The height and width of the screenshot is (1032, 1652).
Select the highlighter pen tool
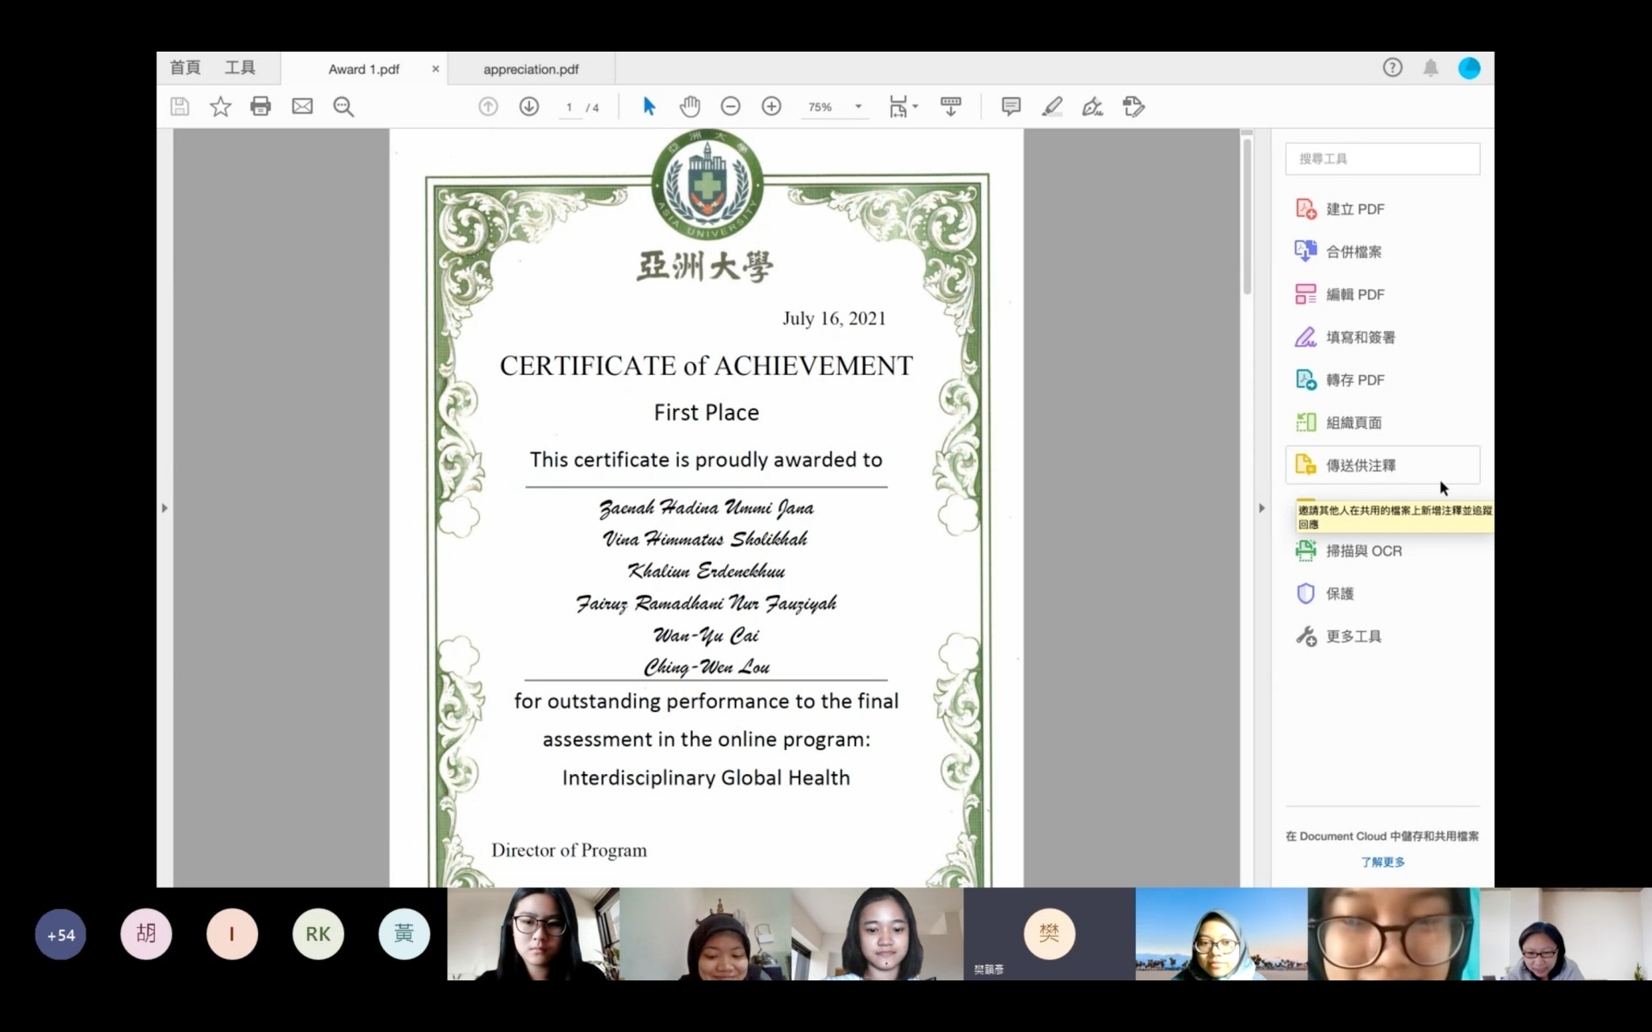tap(1052, 106)
